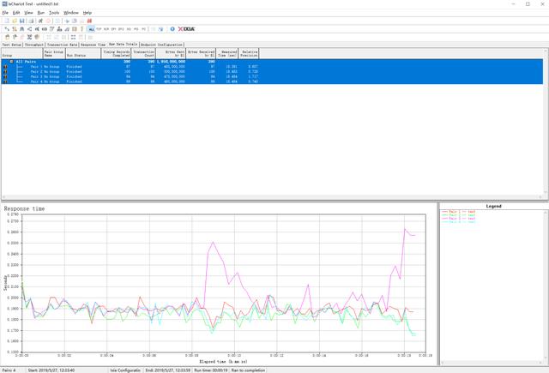The height and width of the screenshot is (373, 549).
Task: Toggle the TCP protocol filter button
Action: point(100,28)
